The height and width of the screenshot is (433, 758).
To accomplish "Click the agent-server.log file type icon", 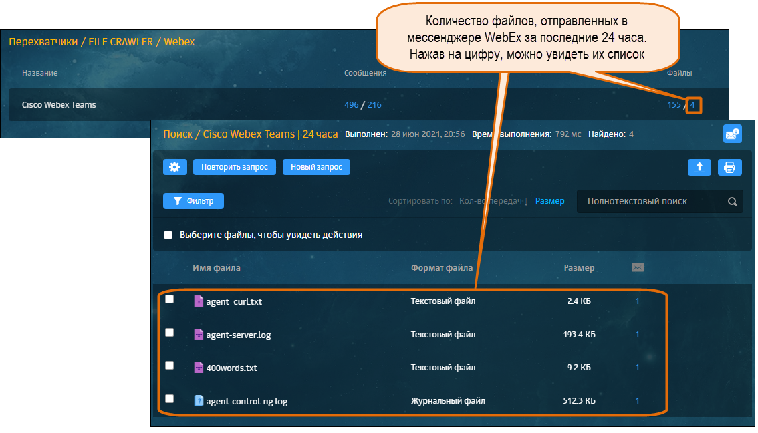I will 199,335.
